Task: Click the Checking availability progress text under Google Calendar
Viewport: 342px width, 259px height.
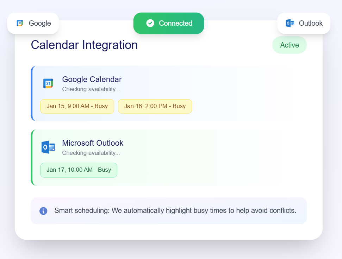Action: click(91, 89)
